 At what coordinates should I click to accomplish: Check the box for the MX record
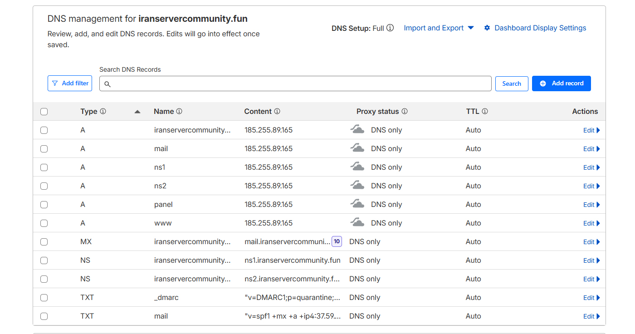point(44,242)
